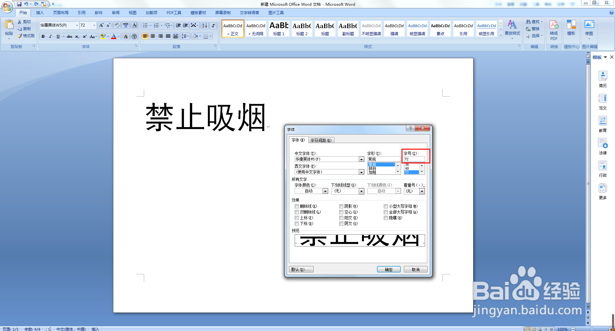Select the Format Painter (格式刷) tool
615x331 pixels.
point(26,36)
